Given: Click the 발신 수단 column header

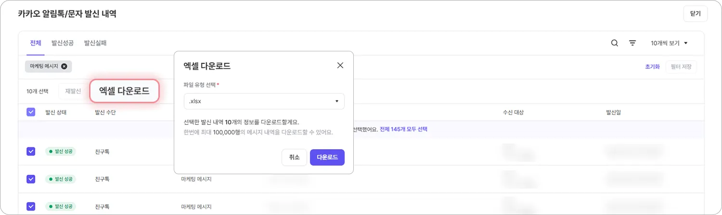Looking at the screenshot, I should click(x=105, y=112).
